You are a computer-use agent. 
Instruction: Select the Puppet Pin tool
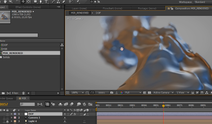pos(78,2)
